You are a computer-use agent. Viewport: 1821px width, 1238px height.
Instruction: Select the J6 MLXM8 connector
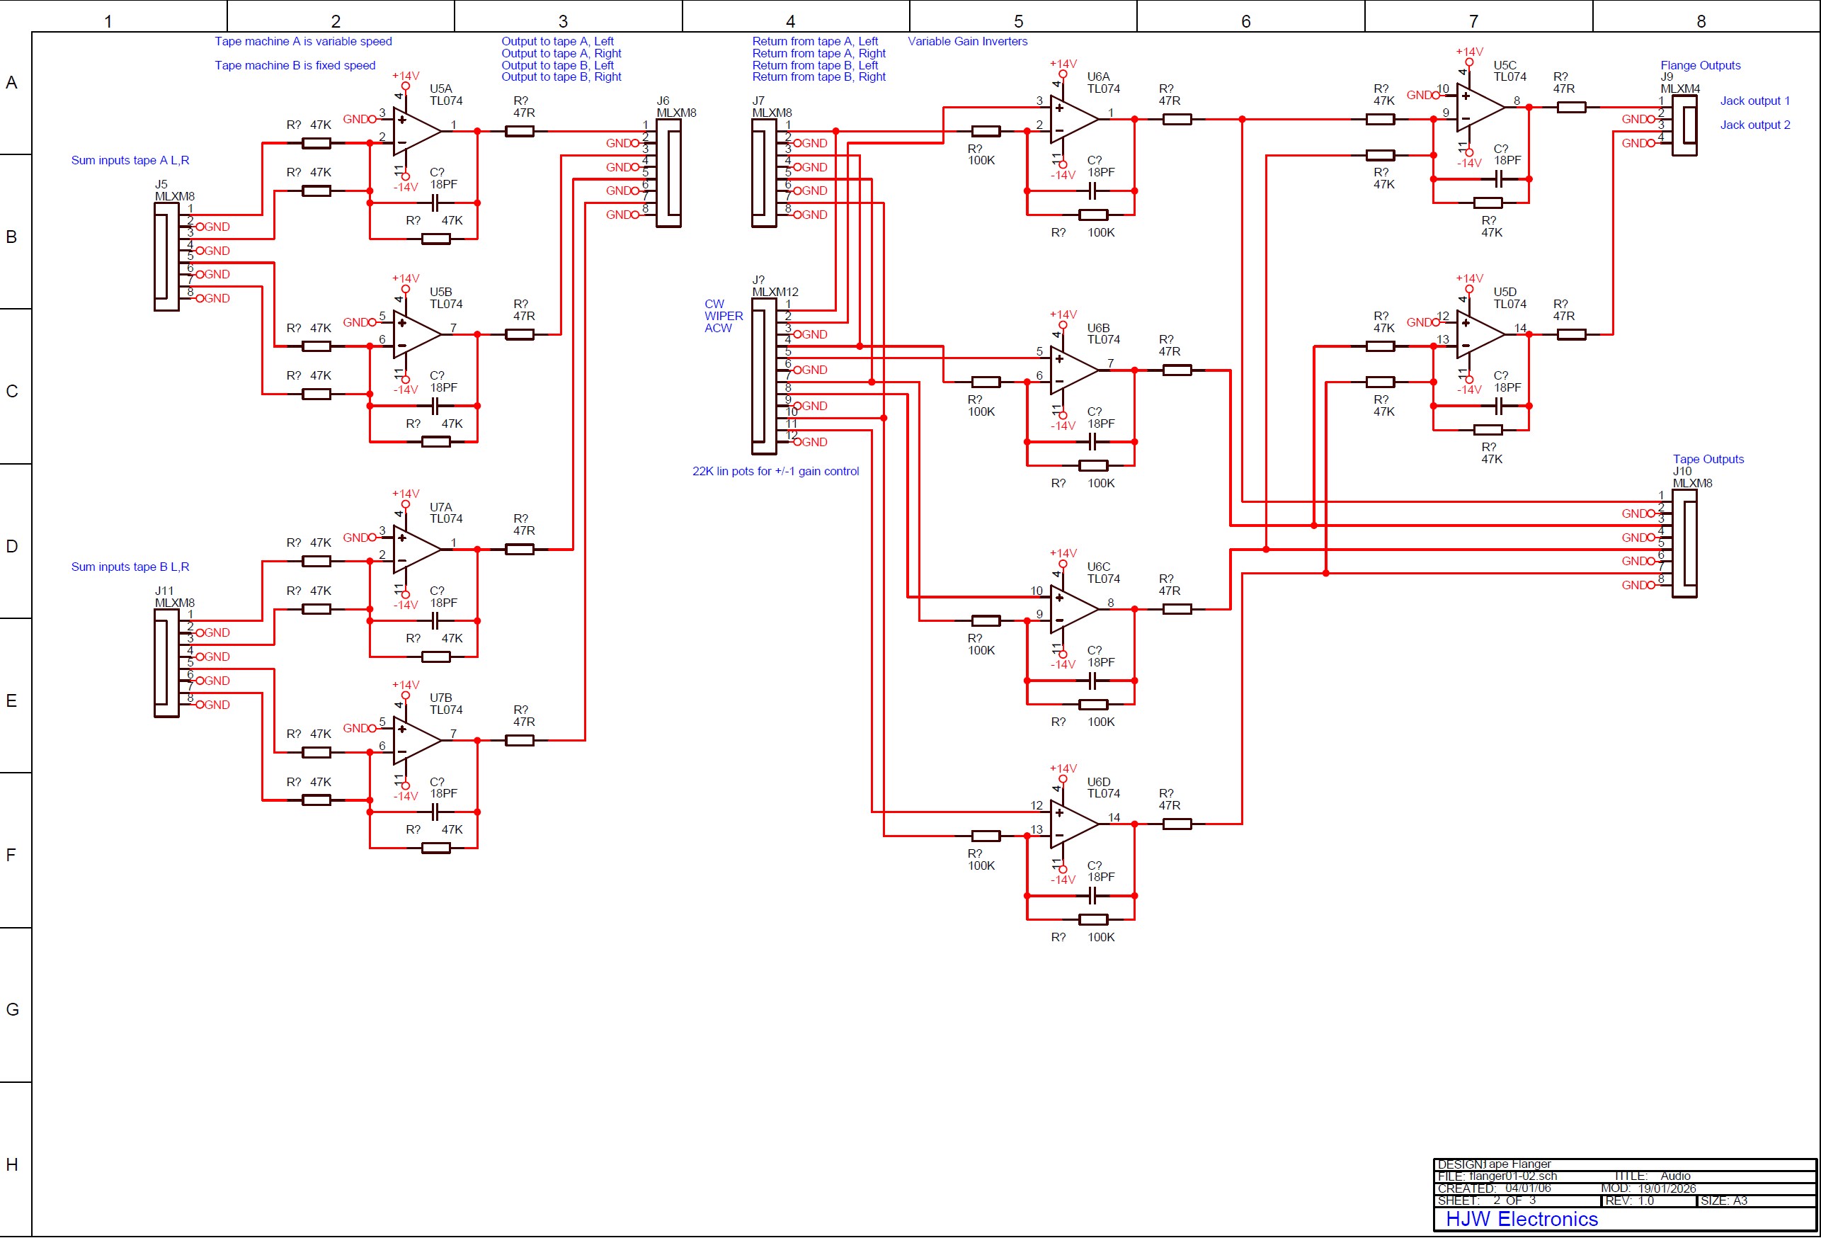pos(668,173)
